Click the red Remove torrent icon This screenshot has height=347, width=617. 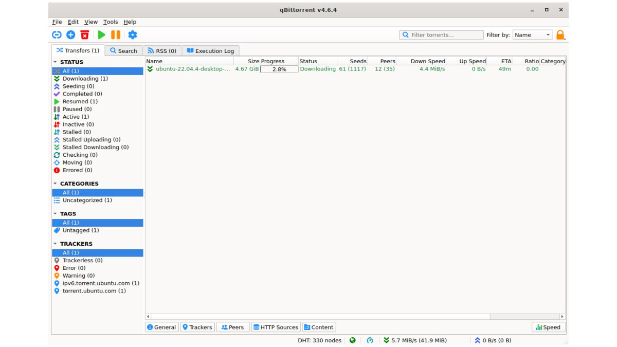(x=85, y=35)
